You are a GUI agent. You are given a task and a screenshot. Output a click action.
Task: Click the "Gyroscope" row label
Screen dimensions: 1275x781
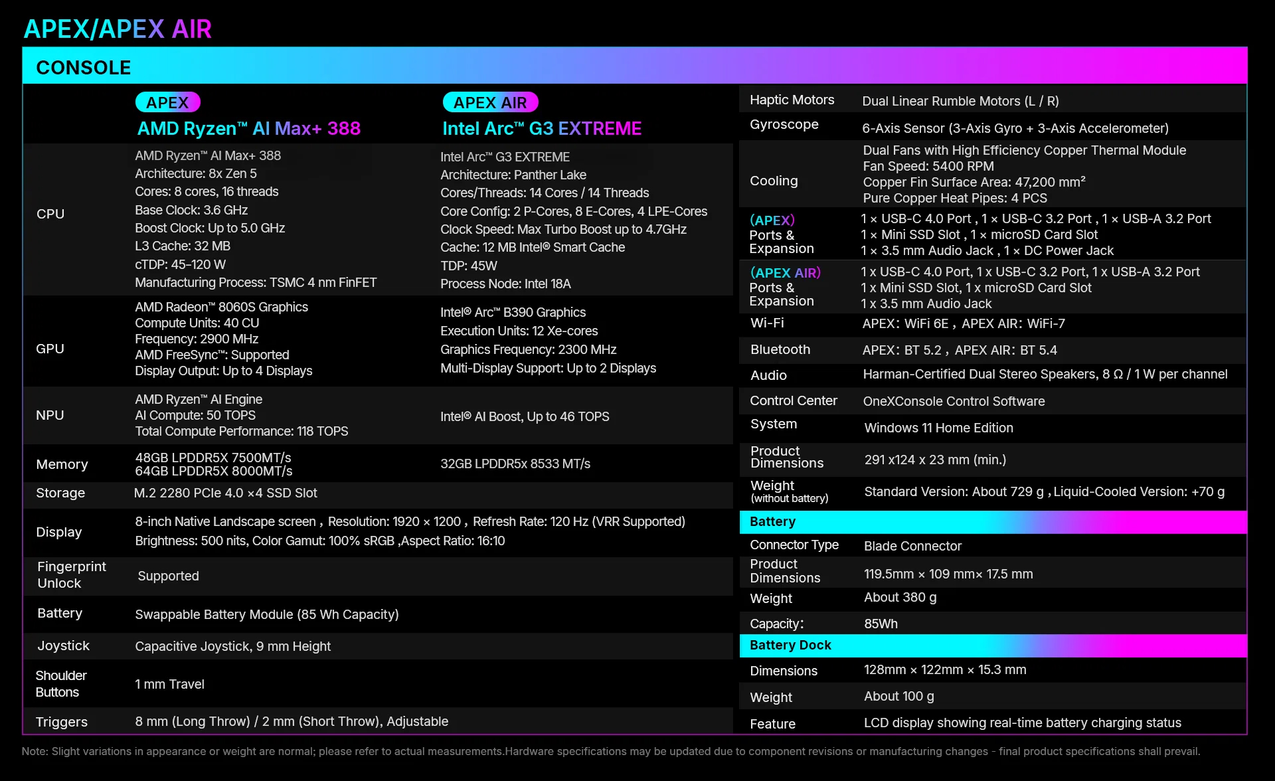784,124
